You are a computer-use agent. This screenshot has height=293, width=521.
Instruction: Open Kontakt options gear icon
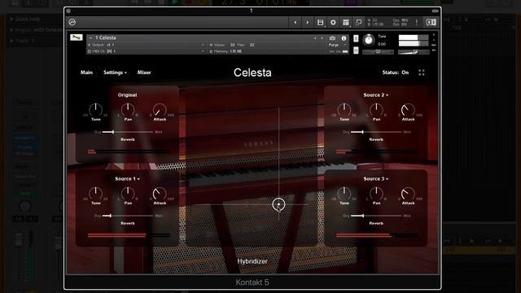pyautogui.click(x=333, y=22)
